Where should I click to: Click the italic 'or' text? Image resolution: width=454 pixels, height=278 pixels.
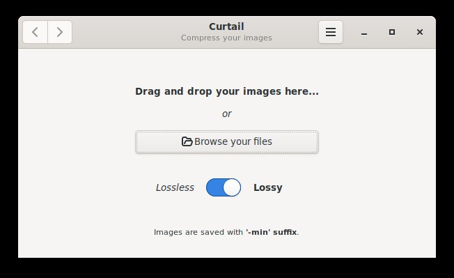pos(227,114)
